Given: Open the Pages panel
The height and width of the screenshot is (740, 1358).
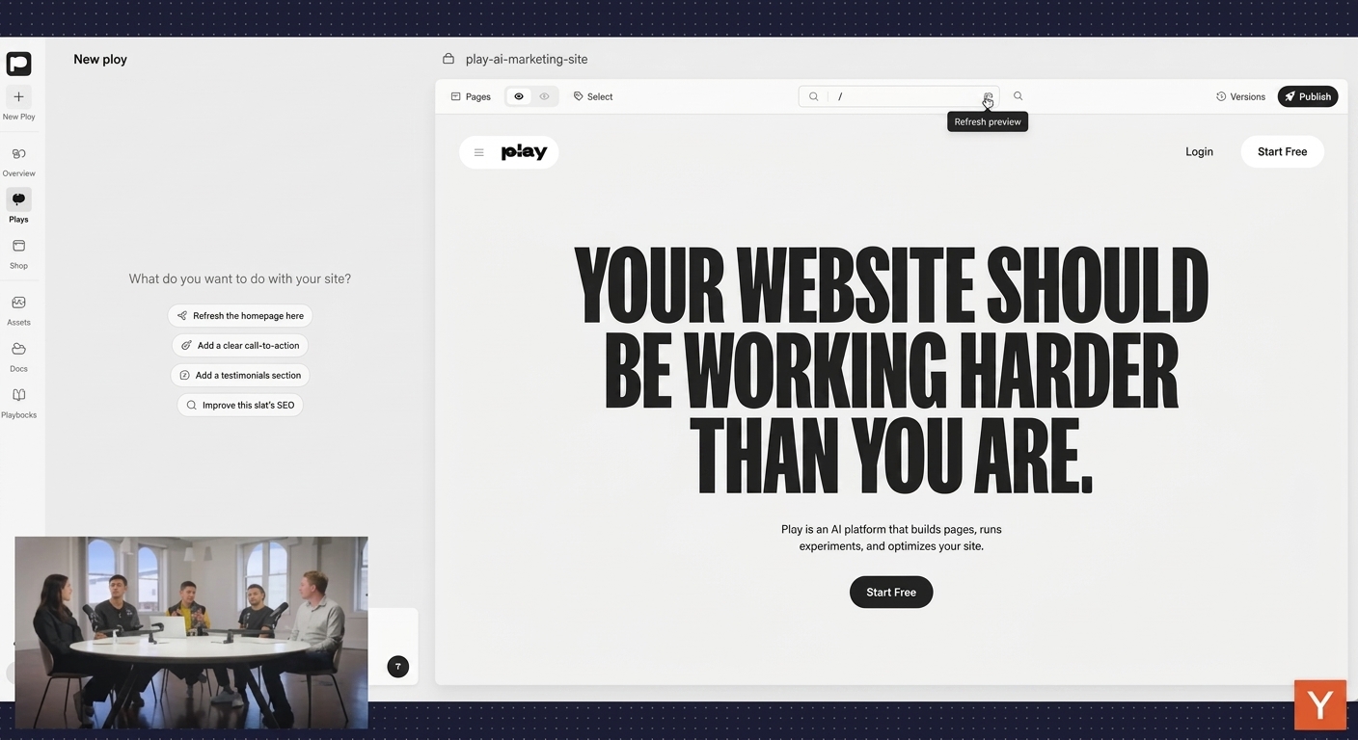Looking at the screenshot, I should click(471, 96).
